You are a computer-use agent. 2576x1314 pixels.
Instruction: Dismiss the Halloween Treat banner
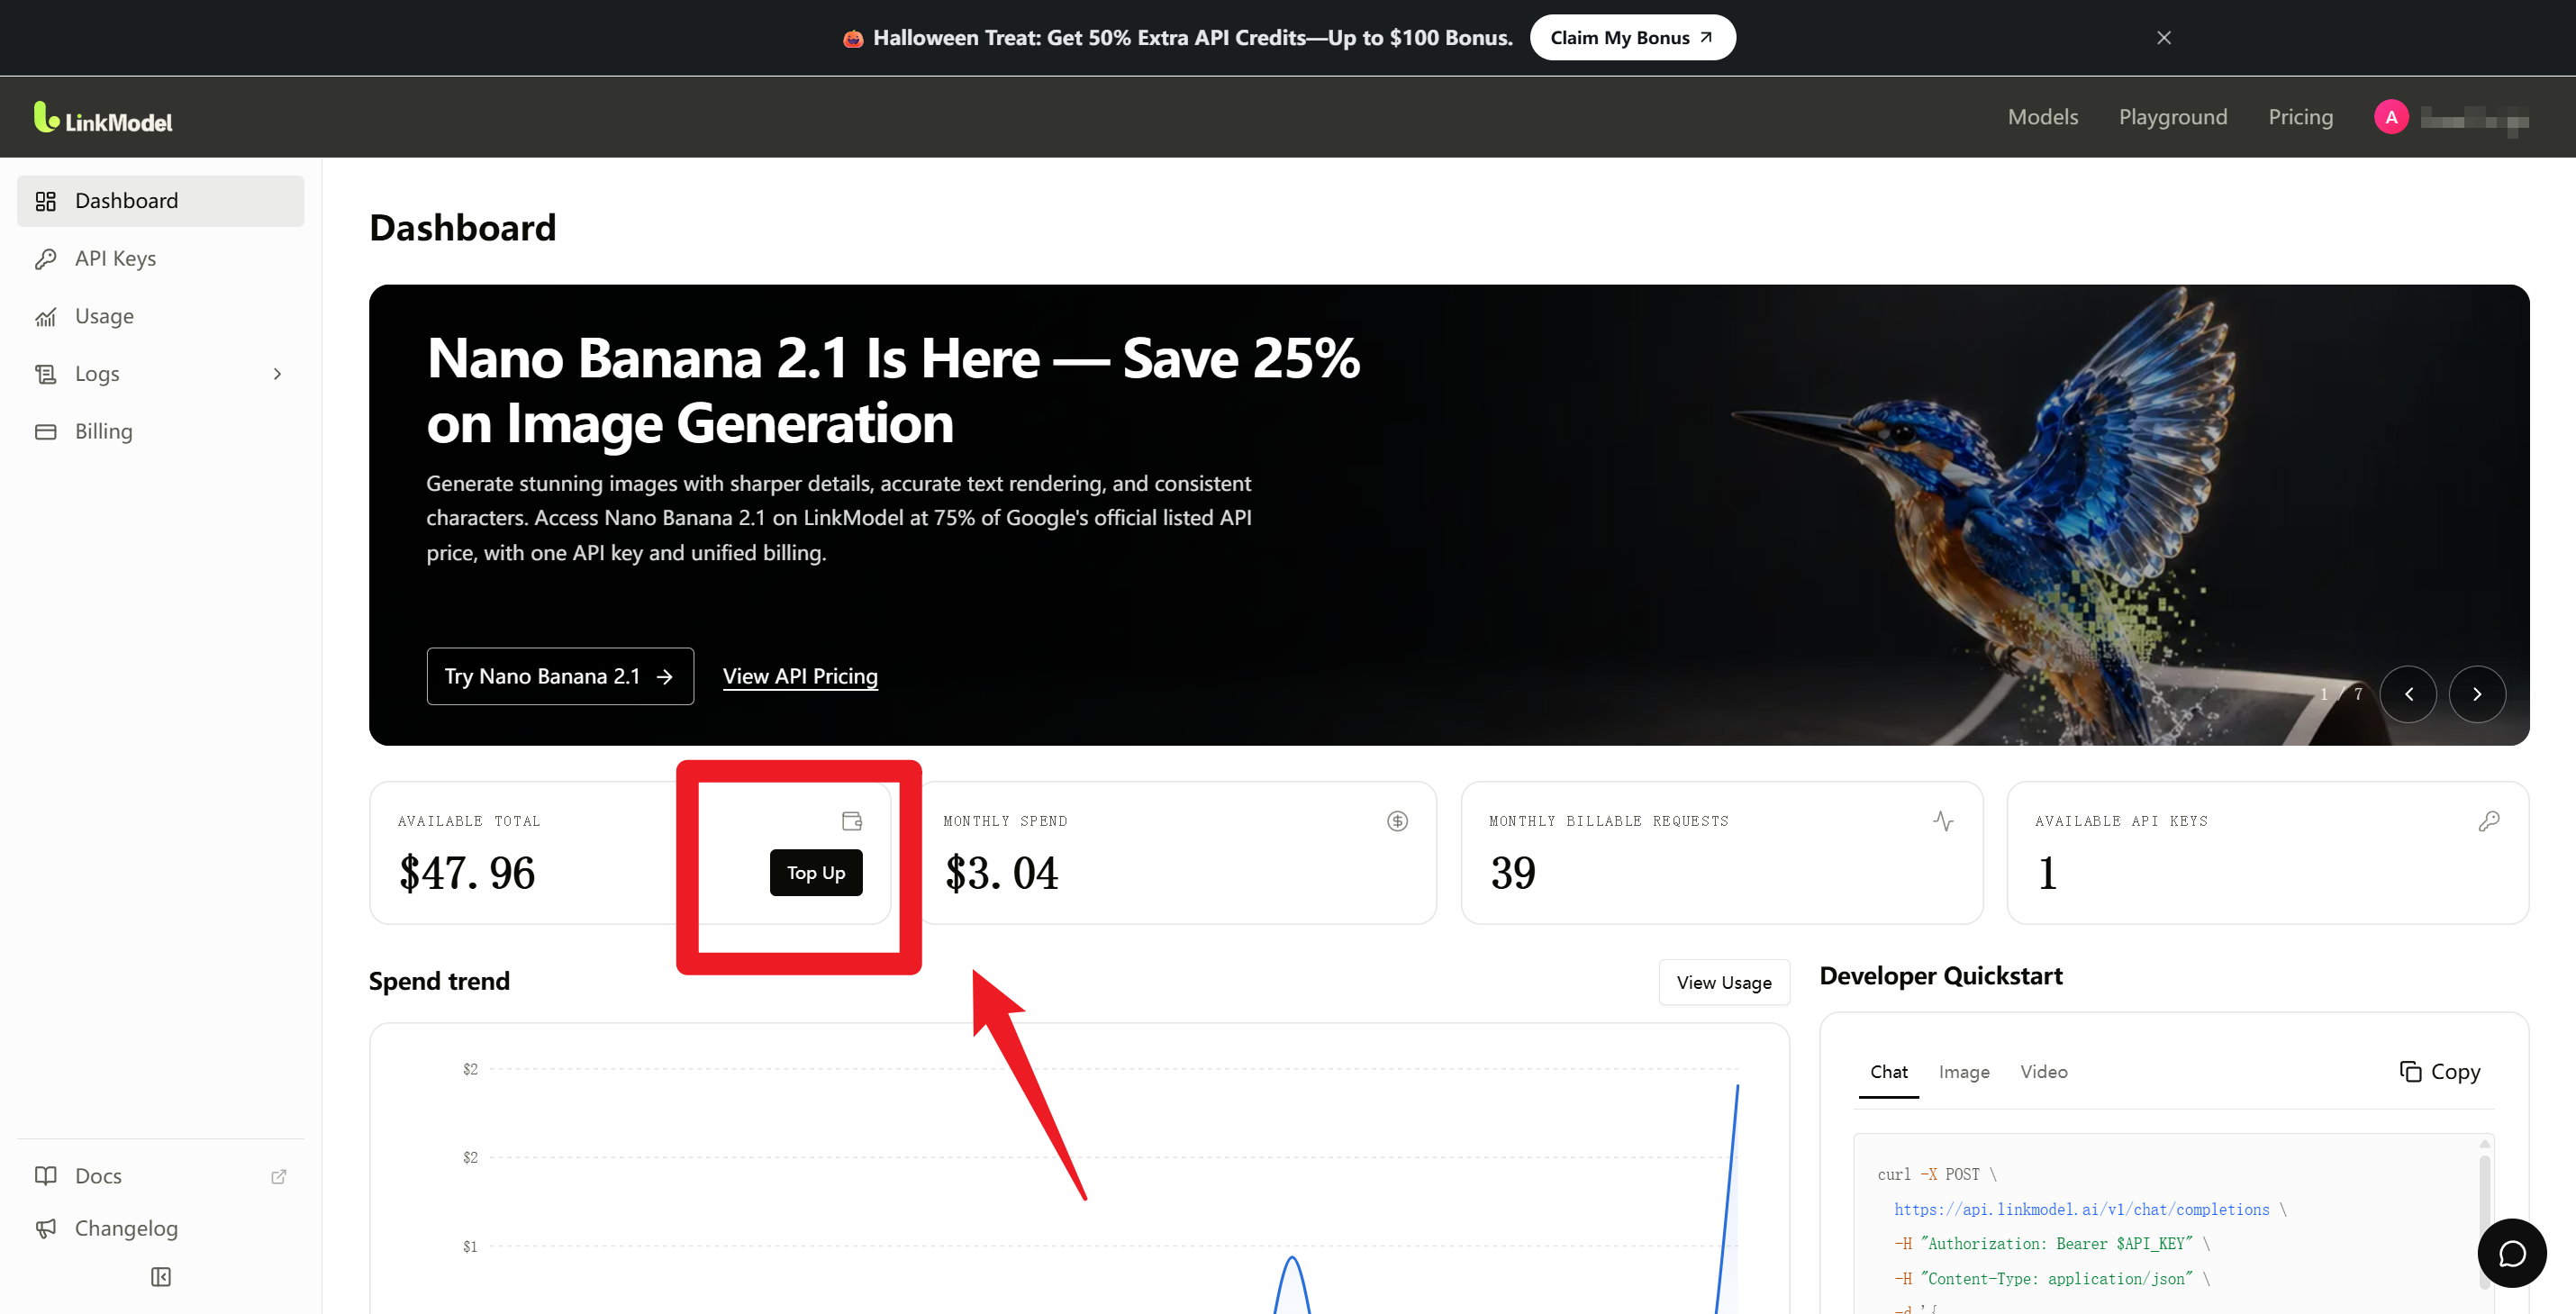[x=2163, y=38]
